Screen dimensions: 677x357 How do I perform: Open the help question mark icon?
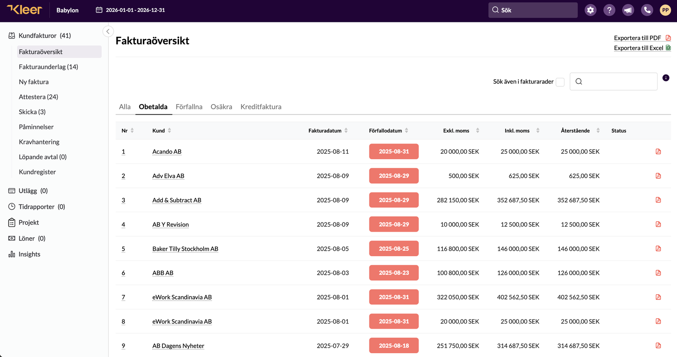click(x=609, y=10)
